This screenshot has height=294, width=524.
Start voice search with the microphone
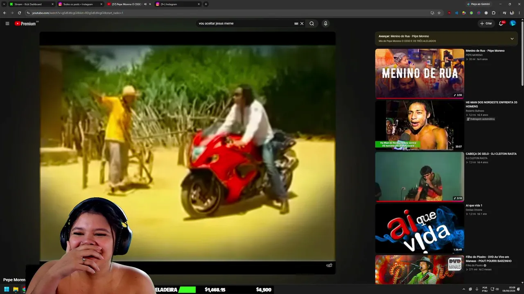tap(325, 24)
